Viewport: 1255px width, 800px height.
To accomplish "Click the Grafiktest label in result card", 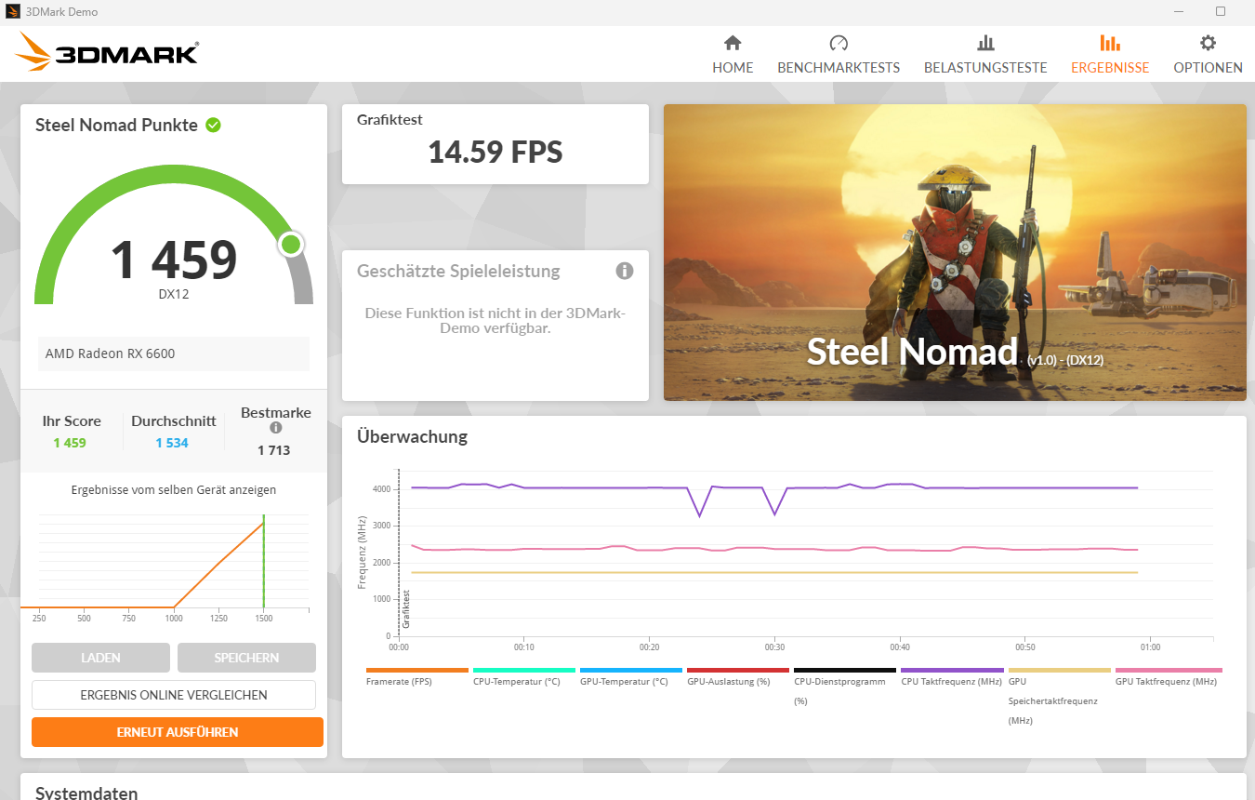I will pos(390,120).
